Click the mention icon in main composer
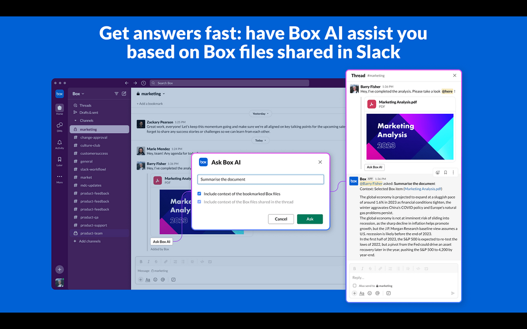Screen dimensions: 527x329 pyautogui.click(x=163, y=280)
